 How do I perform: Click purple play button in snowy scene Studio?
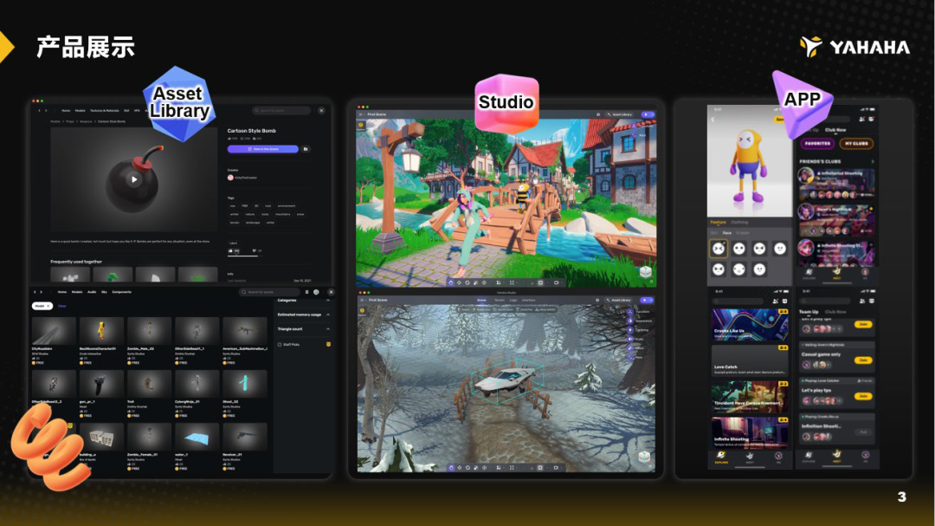point(647,300)
